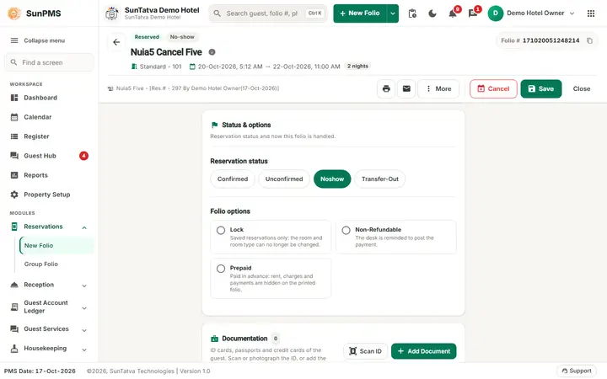Click the No-show status tag
This screenshot has height=379, width=607.
click(x=182, y=37)
